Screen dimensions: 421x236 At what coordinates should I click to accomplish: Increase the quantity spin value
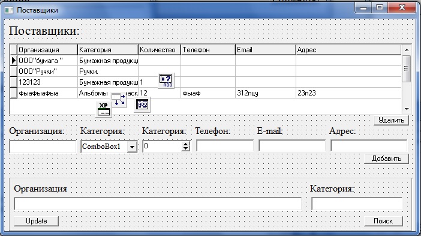point(185,144)
